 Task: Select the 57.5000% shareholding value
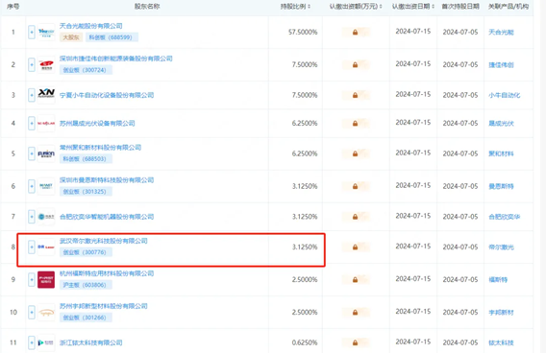pos(303,33)
